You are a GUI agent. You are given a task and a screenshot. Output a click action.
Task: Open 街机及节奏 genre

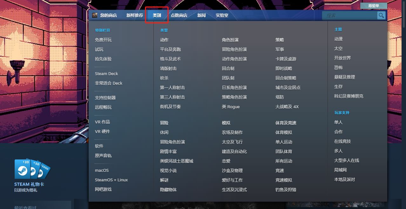[x=170, y=107]
